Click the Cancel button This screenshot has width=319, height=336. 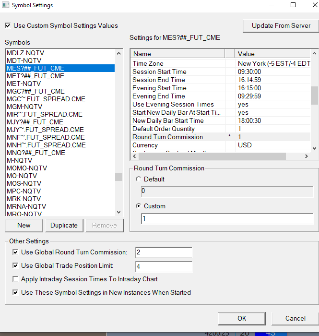coord(295,318)
